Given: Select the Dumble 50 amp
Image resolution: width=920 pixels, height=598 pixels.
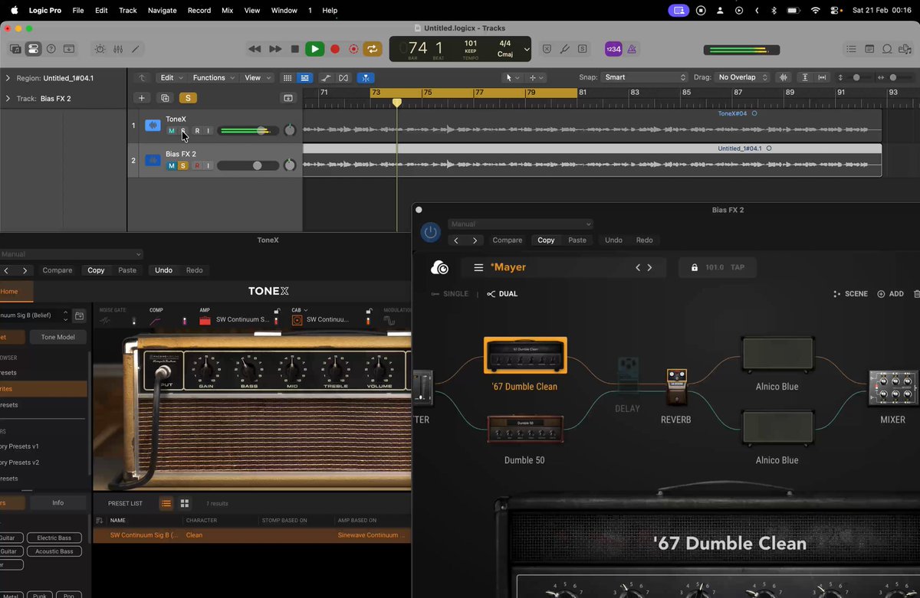Looking at the screenshot, I should [525, 430].
